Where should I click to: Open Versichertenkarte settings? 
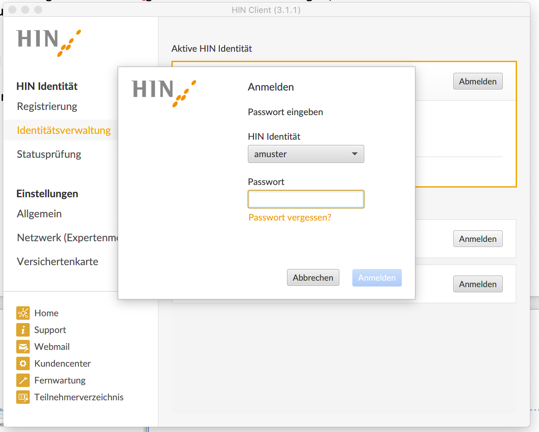(x=58, y=262)
